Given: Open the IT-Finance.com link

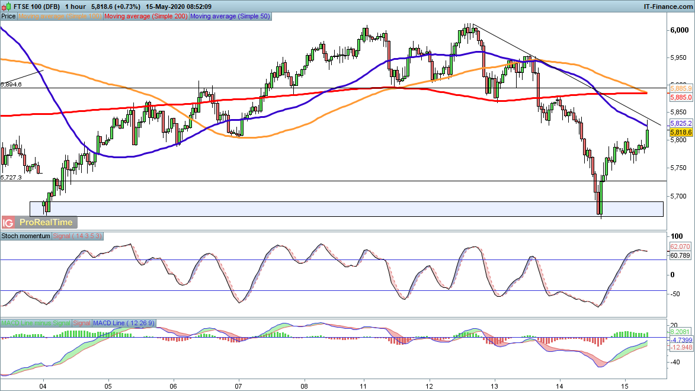Looking at the screenshot, I should click(668, 7).
